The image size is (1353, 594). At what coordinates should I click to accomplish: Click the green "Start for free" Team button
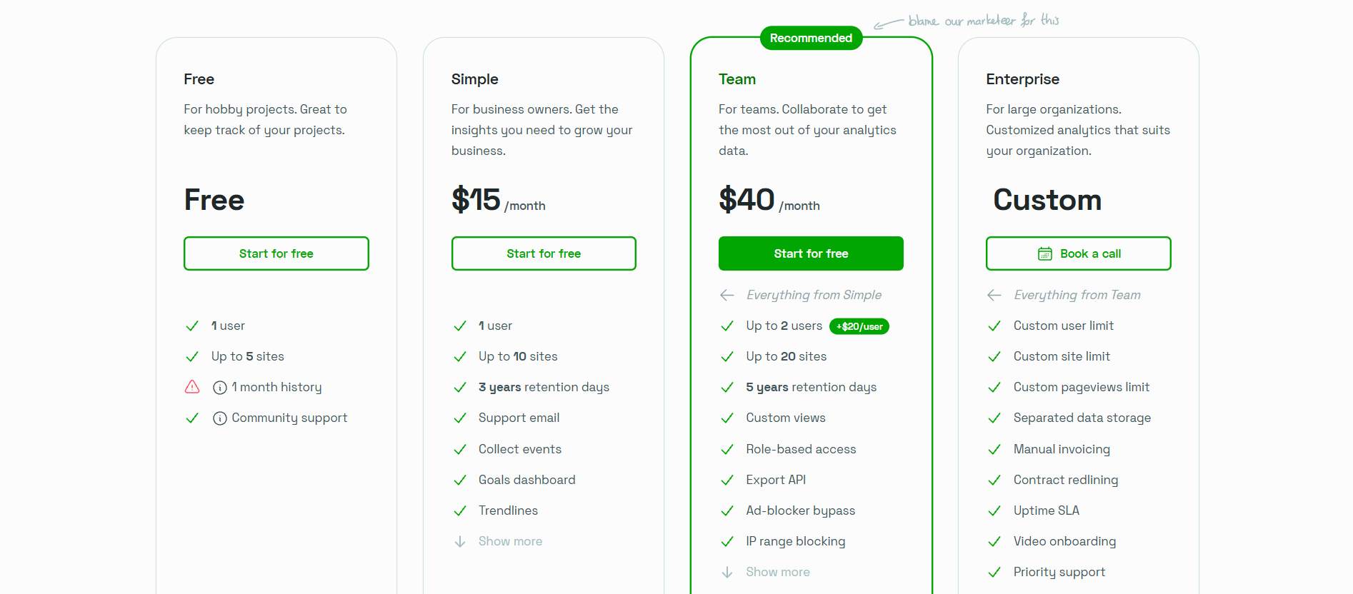(810, 253)
